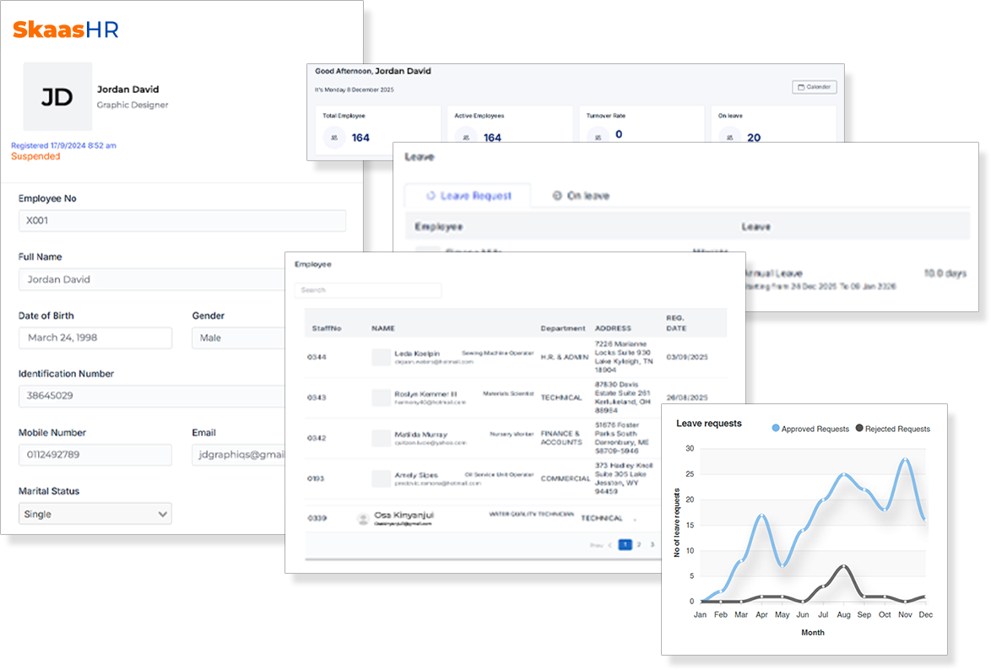Switch to the Leave Request tab
The width and height of the screenshot is (991, 670).
468,196
